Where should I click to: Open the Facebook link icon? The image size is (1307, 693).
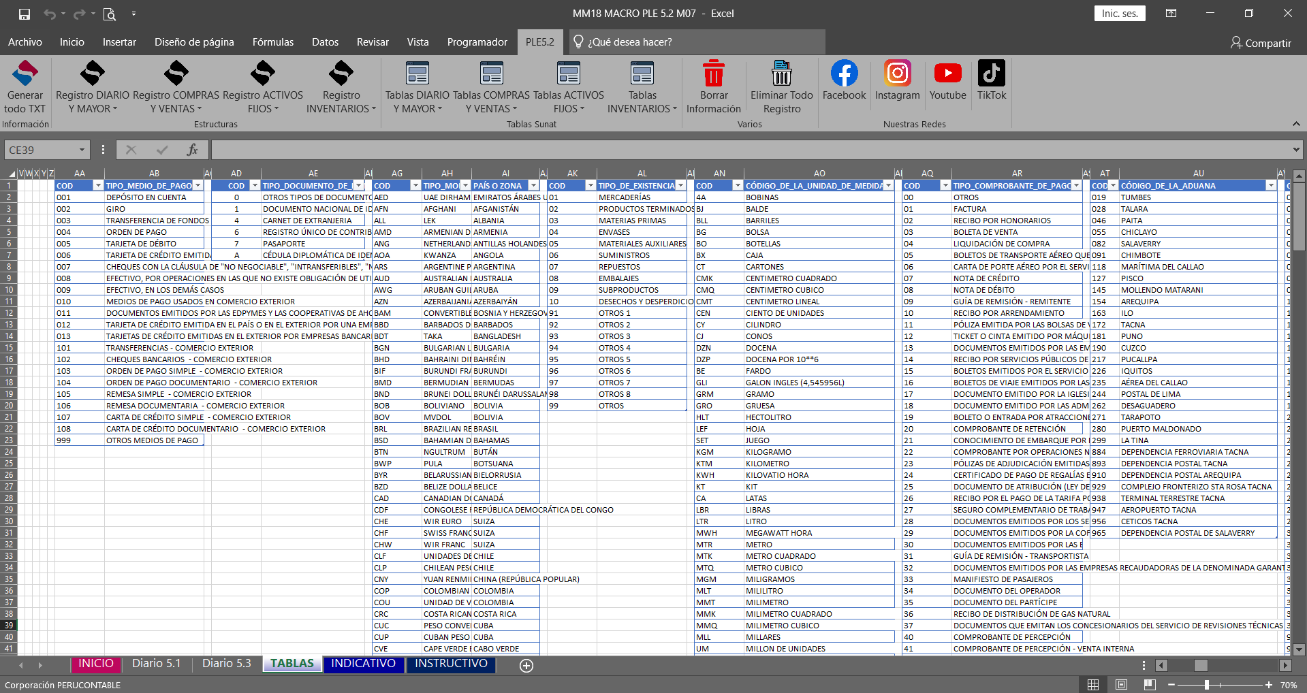click(x=844, y=74)
